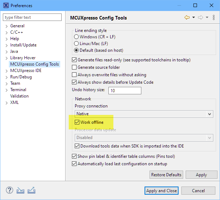Expand the Team tree node
This screenshot has height=200, width=220.
coord(6,84)
